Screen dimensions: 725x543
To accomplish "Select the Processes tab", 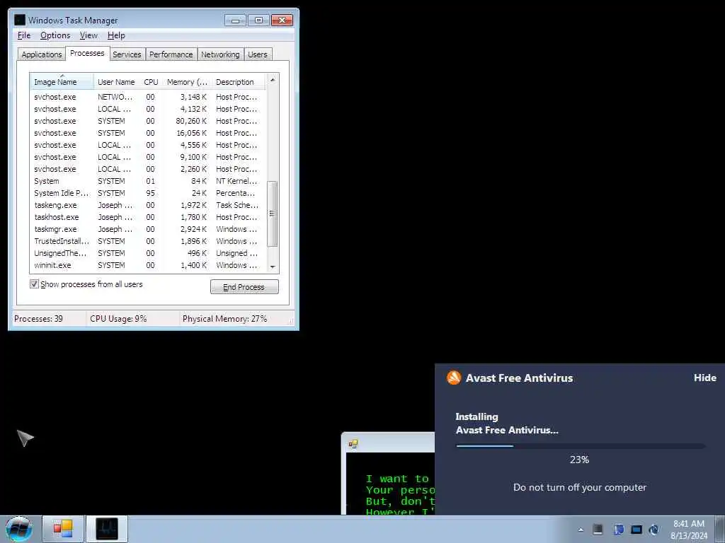I will click(87, 53).
